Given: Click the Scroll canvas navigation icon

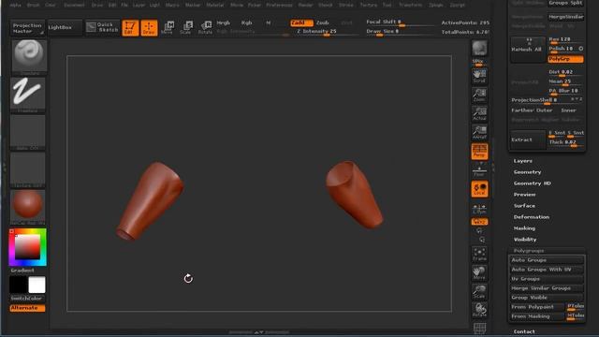Looking at the screenshot, I should pyautogui.click(x=479, y=76).
